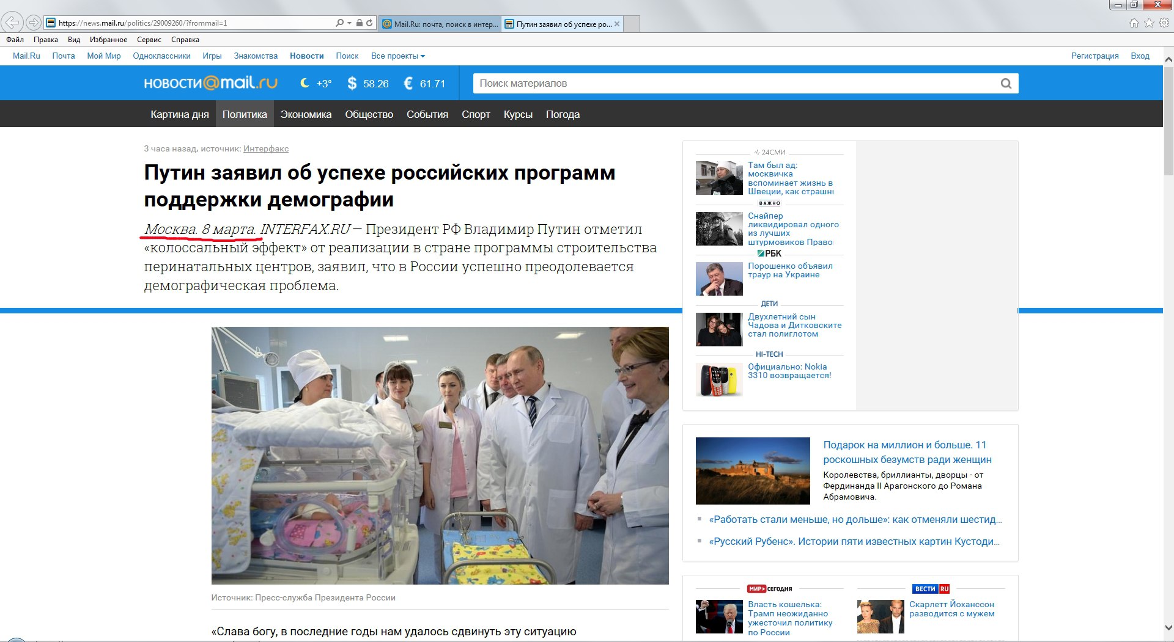Open Favorites star icon
This screenshot has height=642, width=1174.
click(x=1149, y=23)
